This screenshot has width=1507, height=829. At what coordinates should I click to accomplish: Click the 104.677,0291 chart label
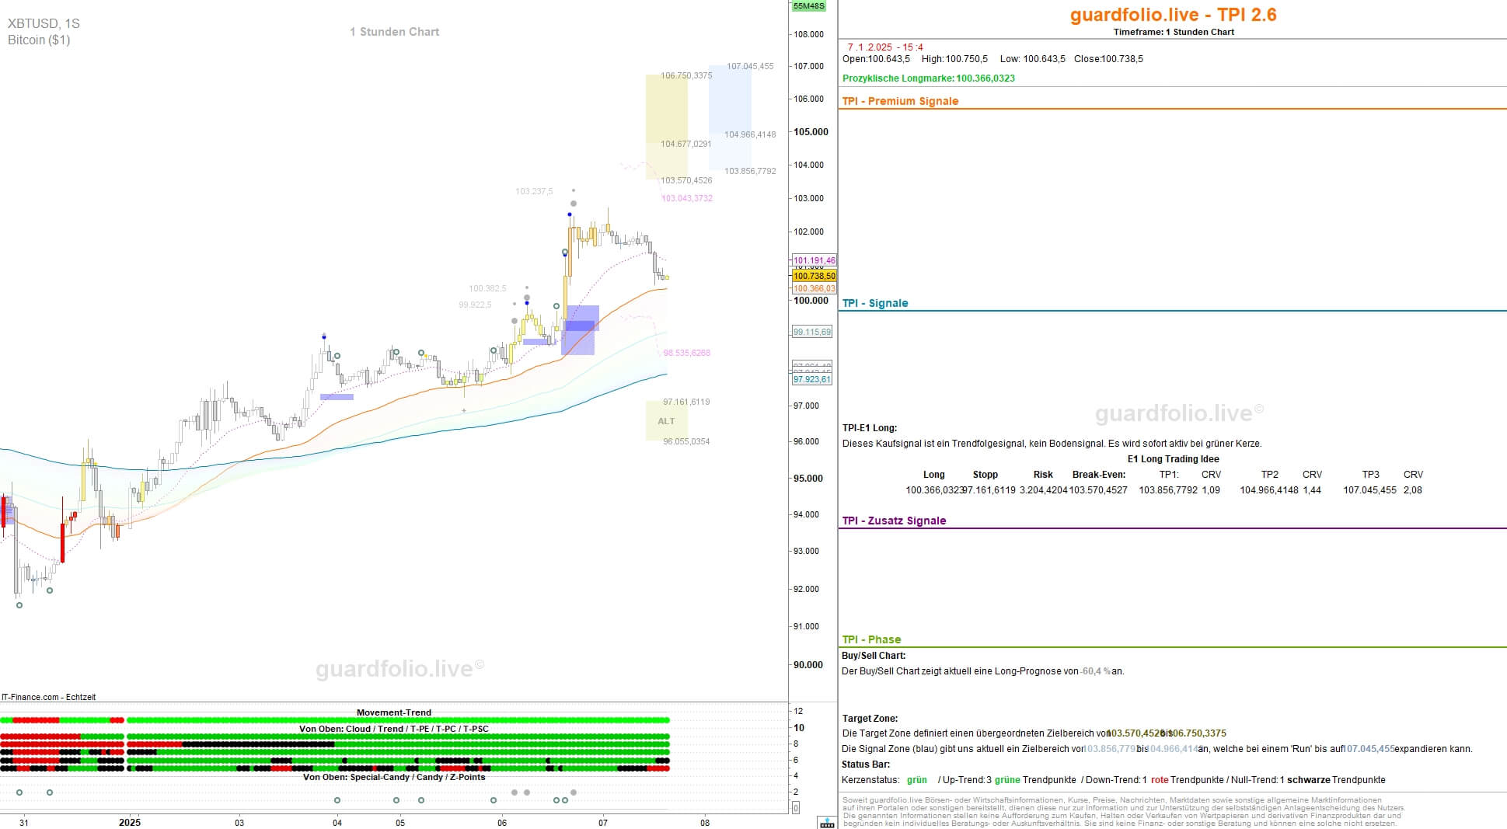coord(686,144)
